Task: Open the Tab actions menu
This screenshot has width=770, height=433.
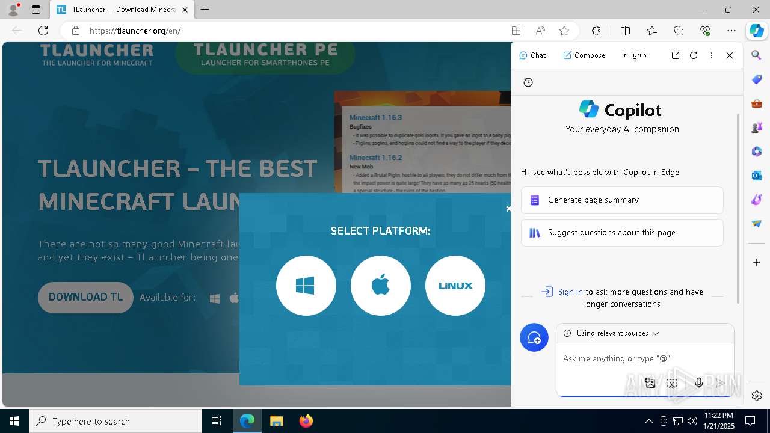Action: 36,10
